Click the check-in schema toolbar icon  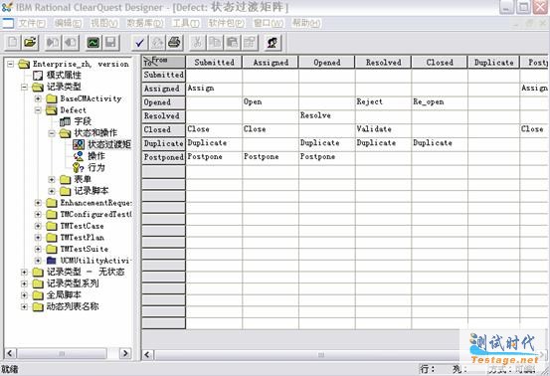71,43
